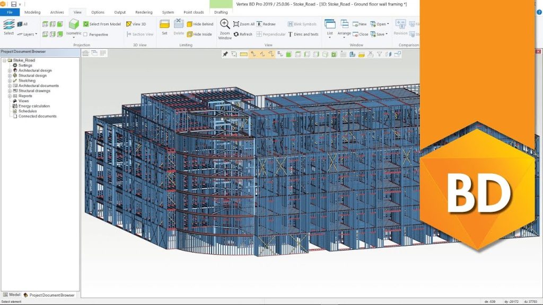Click the Zoom Window magnifier icon
This screenshot has height=305, width=543.
(225, 24)
